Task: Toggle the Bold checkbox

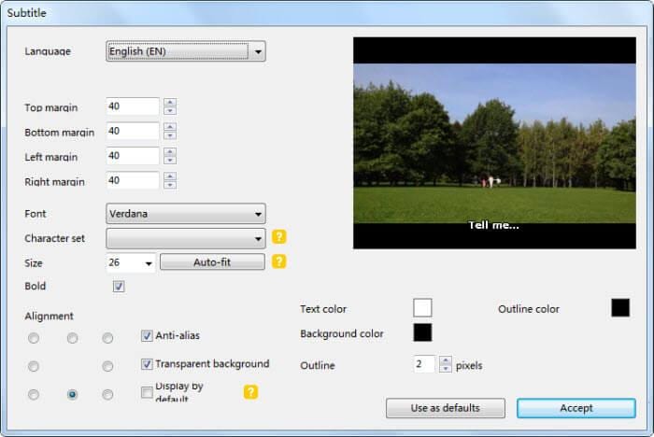Action: pyautogui.click(x=119, y=287)
